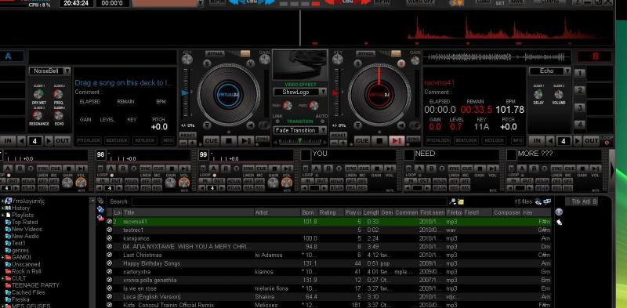The width and height of the screenshot is (627, 308).
Task: Sort the track list by the Bpm column
Action: [x=310, y=213]
